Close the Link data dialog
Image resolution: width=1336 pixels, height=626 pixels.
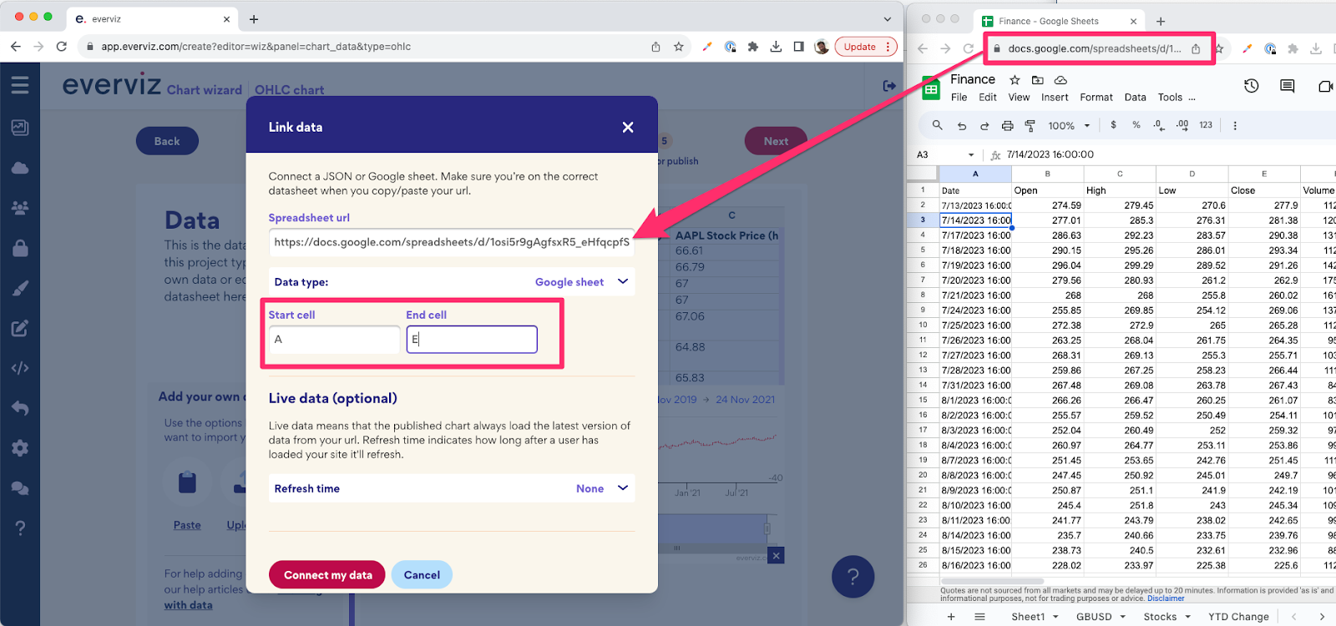pyautogui.click(x=628, y=127)
